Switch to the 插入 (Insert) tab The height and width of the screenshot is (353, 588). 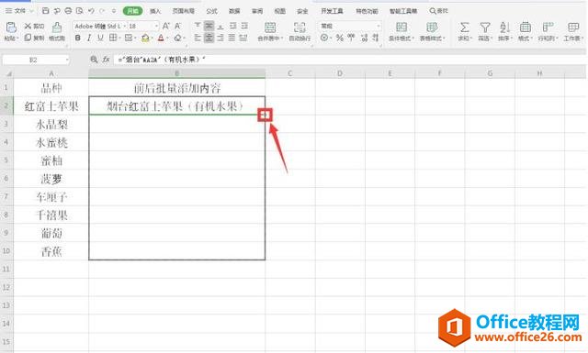coord(155,11)
